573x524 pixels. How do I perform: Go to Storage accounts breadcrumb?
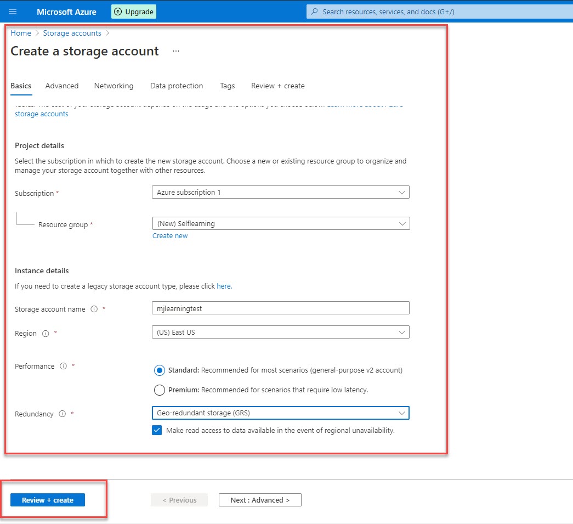pyautogui.click(x=72, y=33)
